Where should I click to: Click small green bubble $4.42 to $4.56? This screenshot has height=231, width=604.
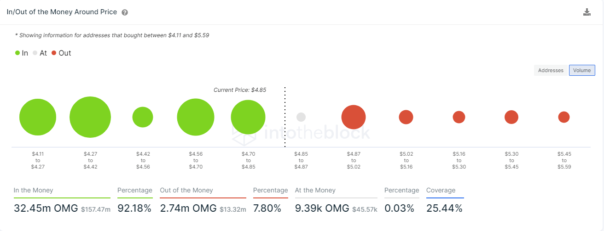(143, 117)
